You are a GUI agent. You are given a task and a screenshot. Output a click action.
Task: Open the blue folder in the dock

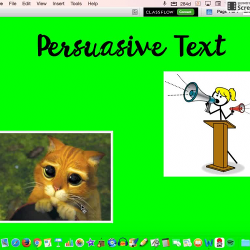click(x=245, y=243)
